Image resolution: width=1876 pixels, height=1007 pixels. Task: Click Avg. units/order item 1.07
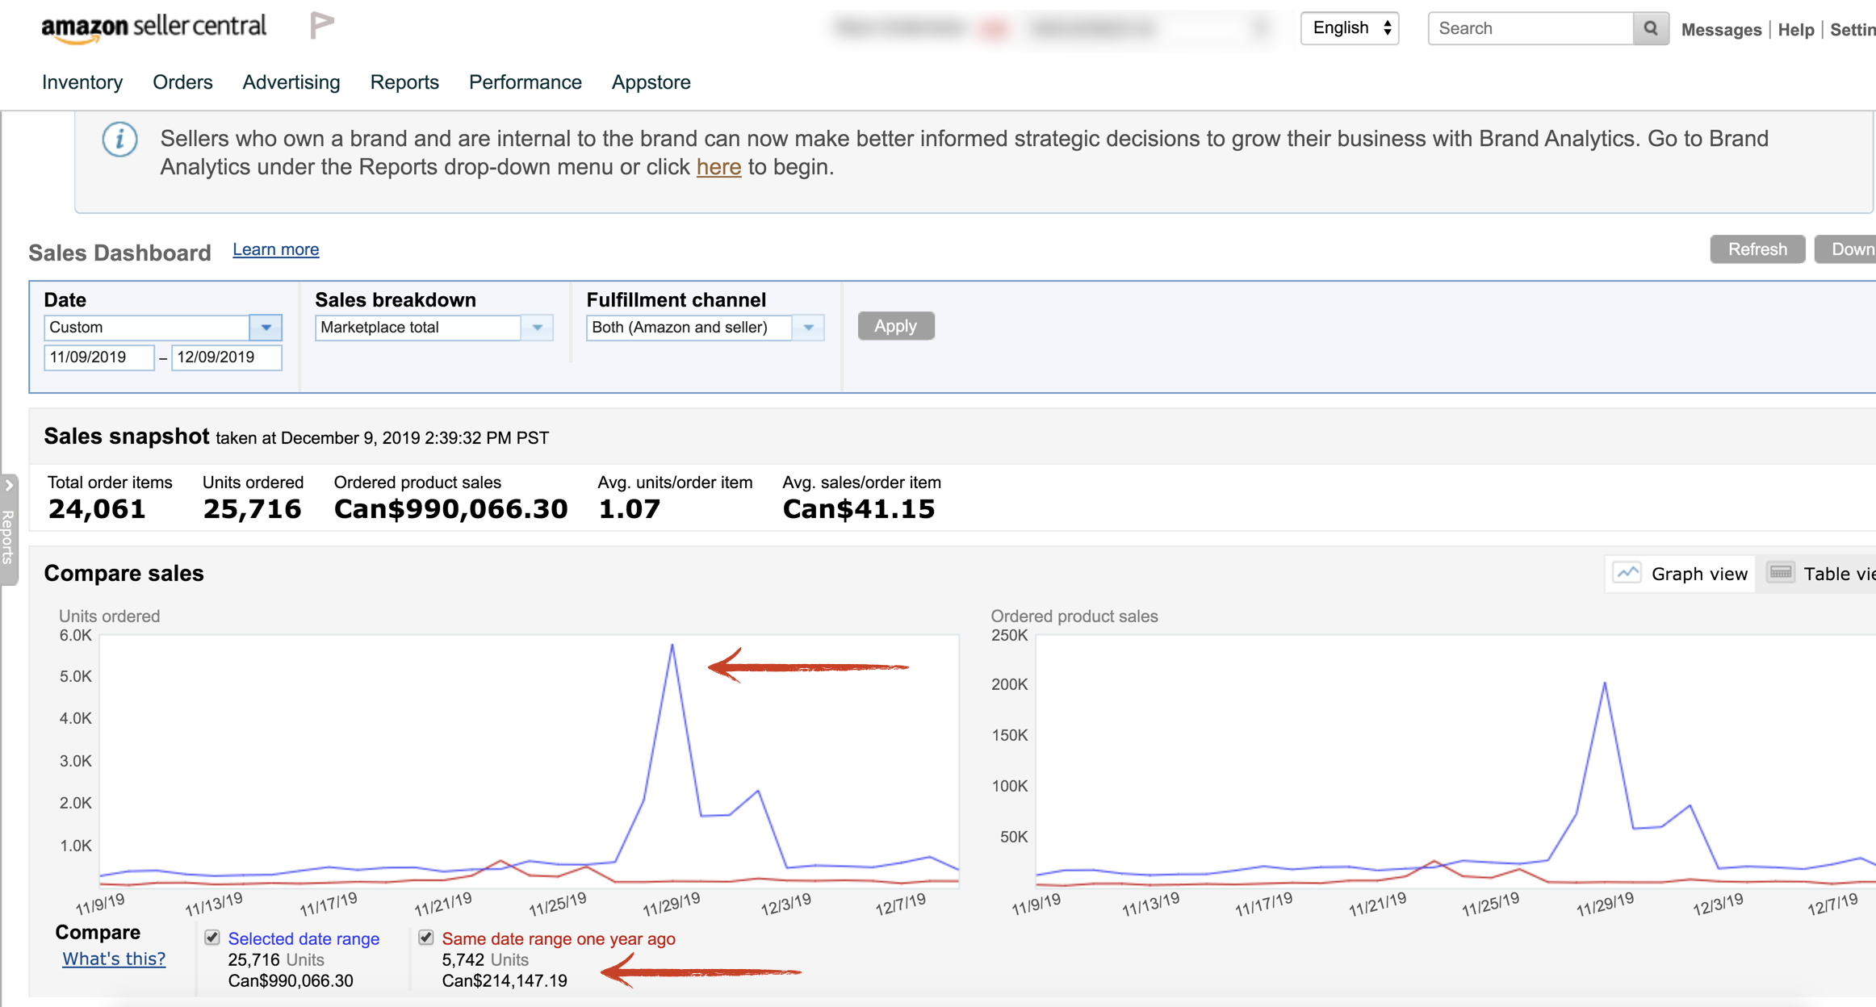coord(630,509)
